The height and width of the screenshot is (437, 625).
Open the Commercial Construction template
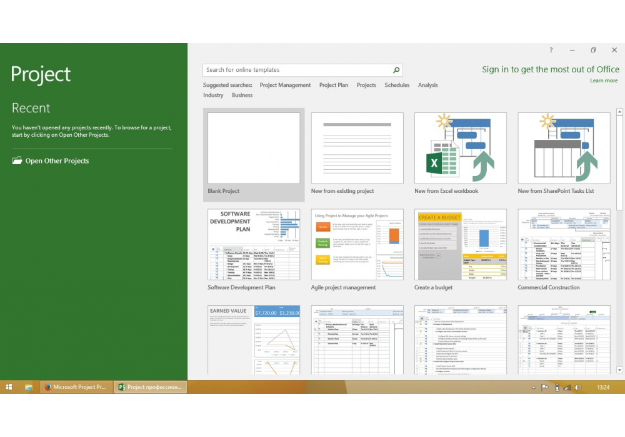tap(564, 250)
